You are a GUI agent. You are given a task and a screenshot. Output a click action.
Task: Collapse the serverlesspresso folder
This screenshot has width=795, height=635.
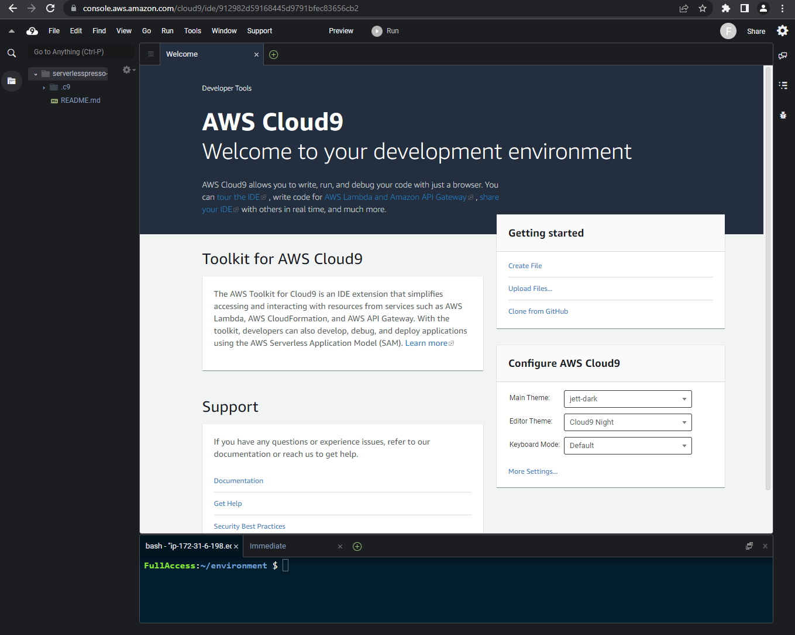tap(36, 74)
